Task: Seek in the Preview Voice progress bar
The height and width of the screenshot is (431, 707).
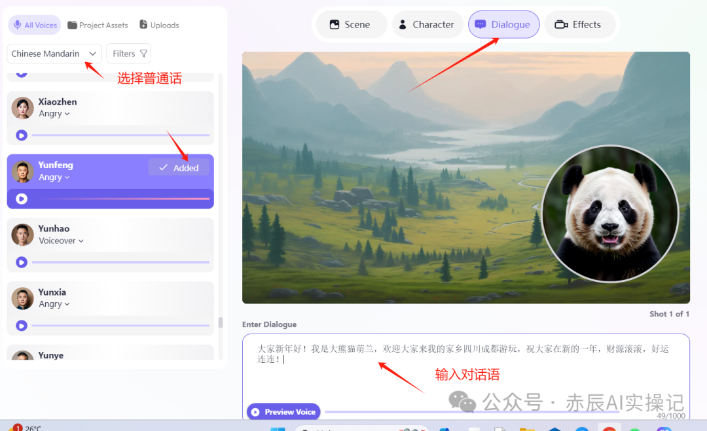Action: [x=471, y=411]
